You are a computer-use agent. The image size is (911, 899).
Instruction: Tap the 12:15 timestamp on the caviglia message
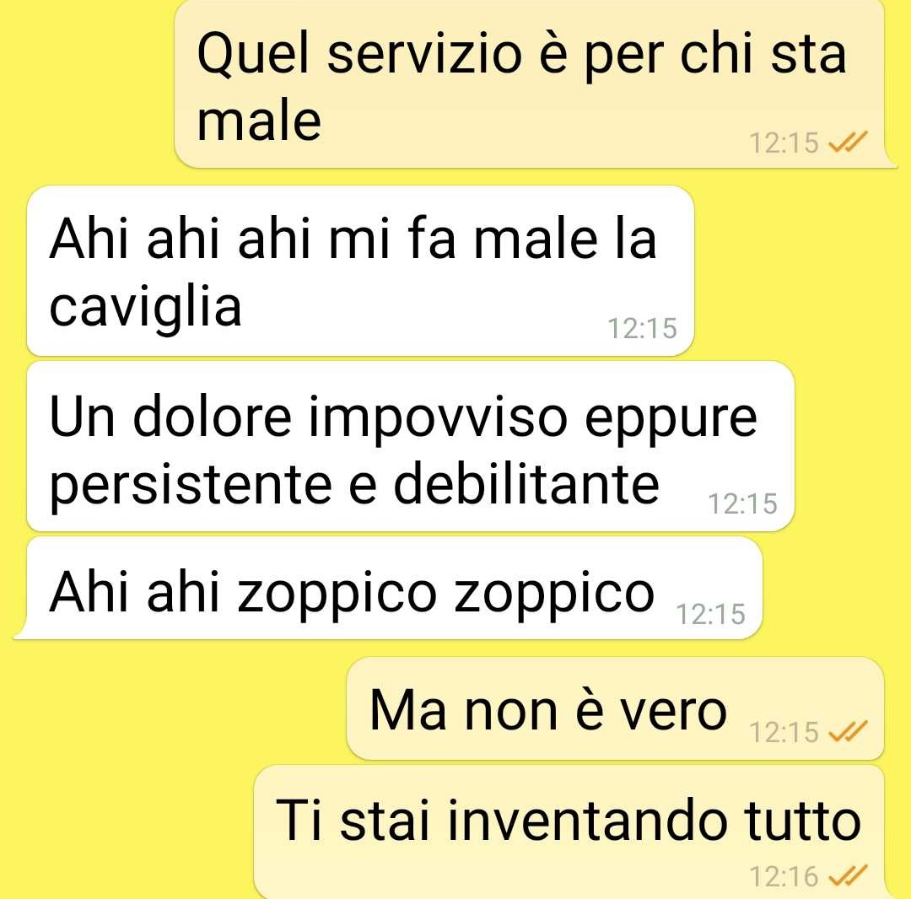click(x=642, y=328)
